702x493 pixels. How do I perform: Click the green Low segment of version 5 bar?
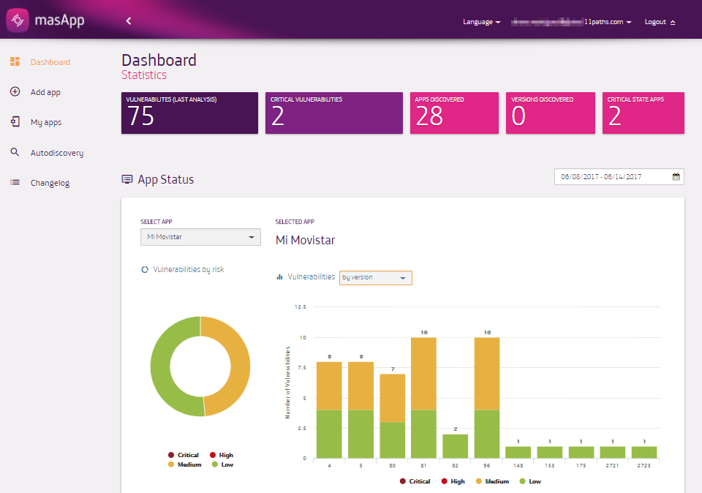point(361,434)
